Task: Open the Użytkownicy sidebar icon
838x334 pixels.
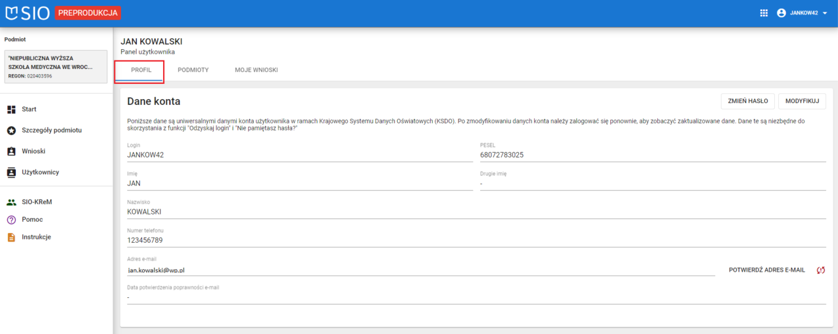Action: point(11,173)
